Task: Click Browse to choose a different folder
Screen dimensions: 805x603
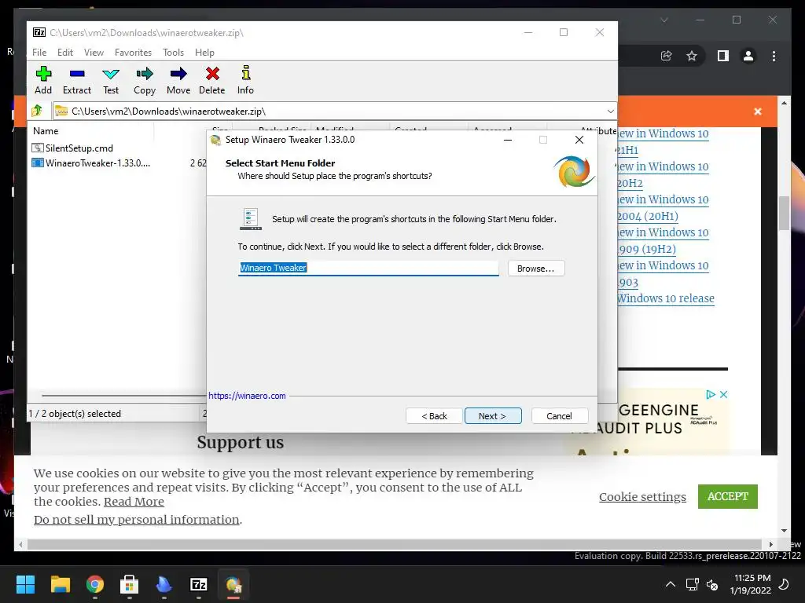Action: (x=536, y=269)
